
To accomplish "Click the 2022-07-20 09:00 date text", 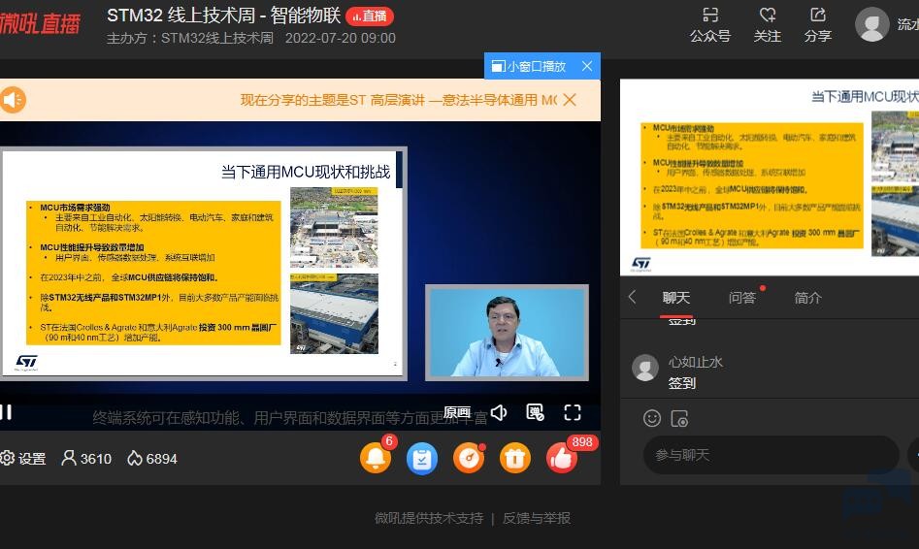I will click(x=340, y=38).
